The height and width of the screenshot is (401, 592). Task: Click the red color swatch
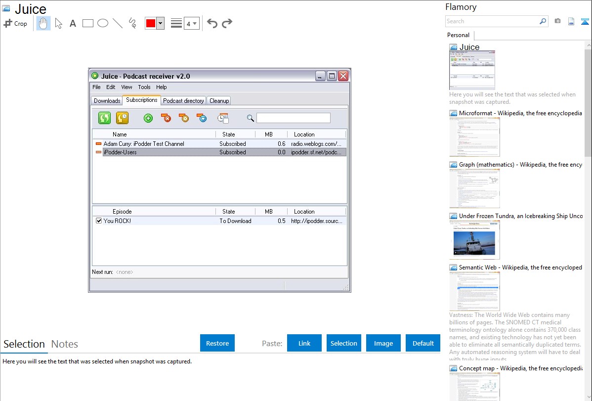coord(151,23)
